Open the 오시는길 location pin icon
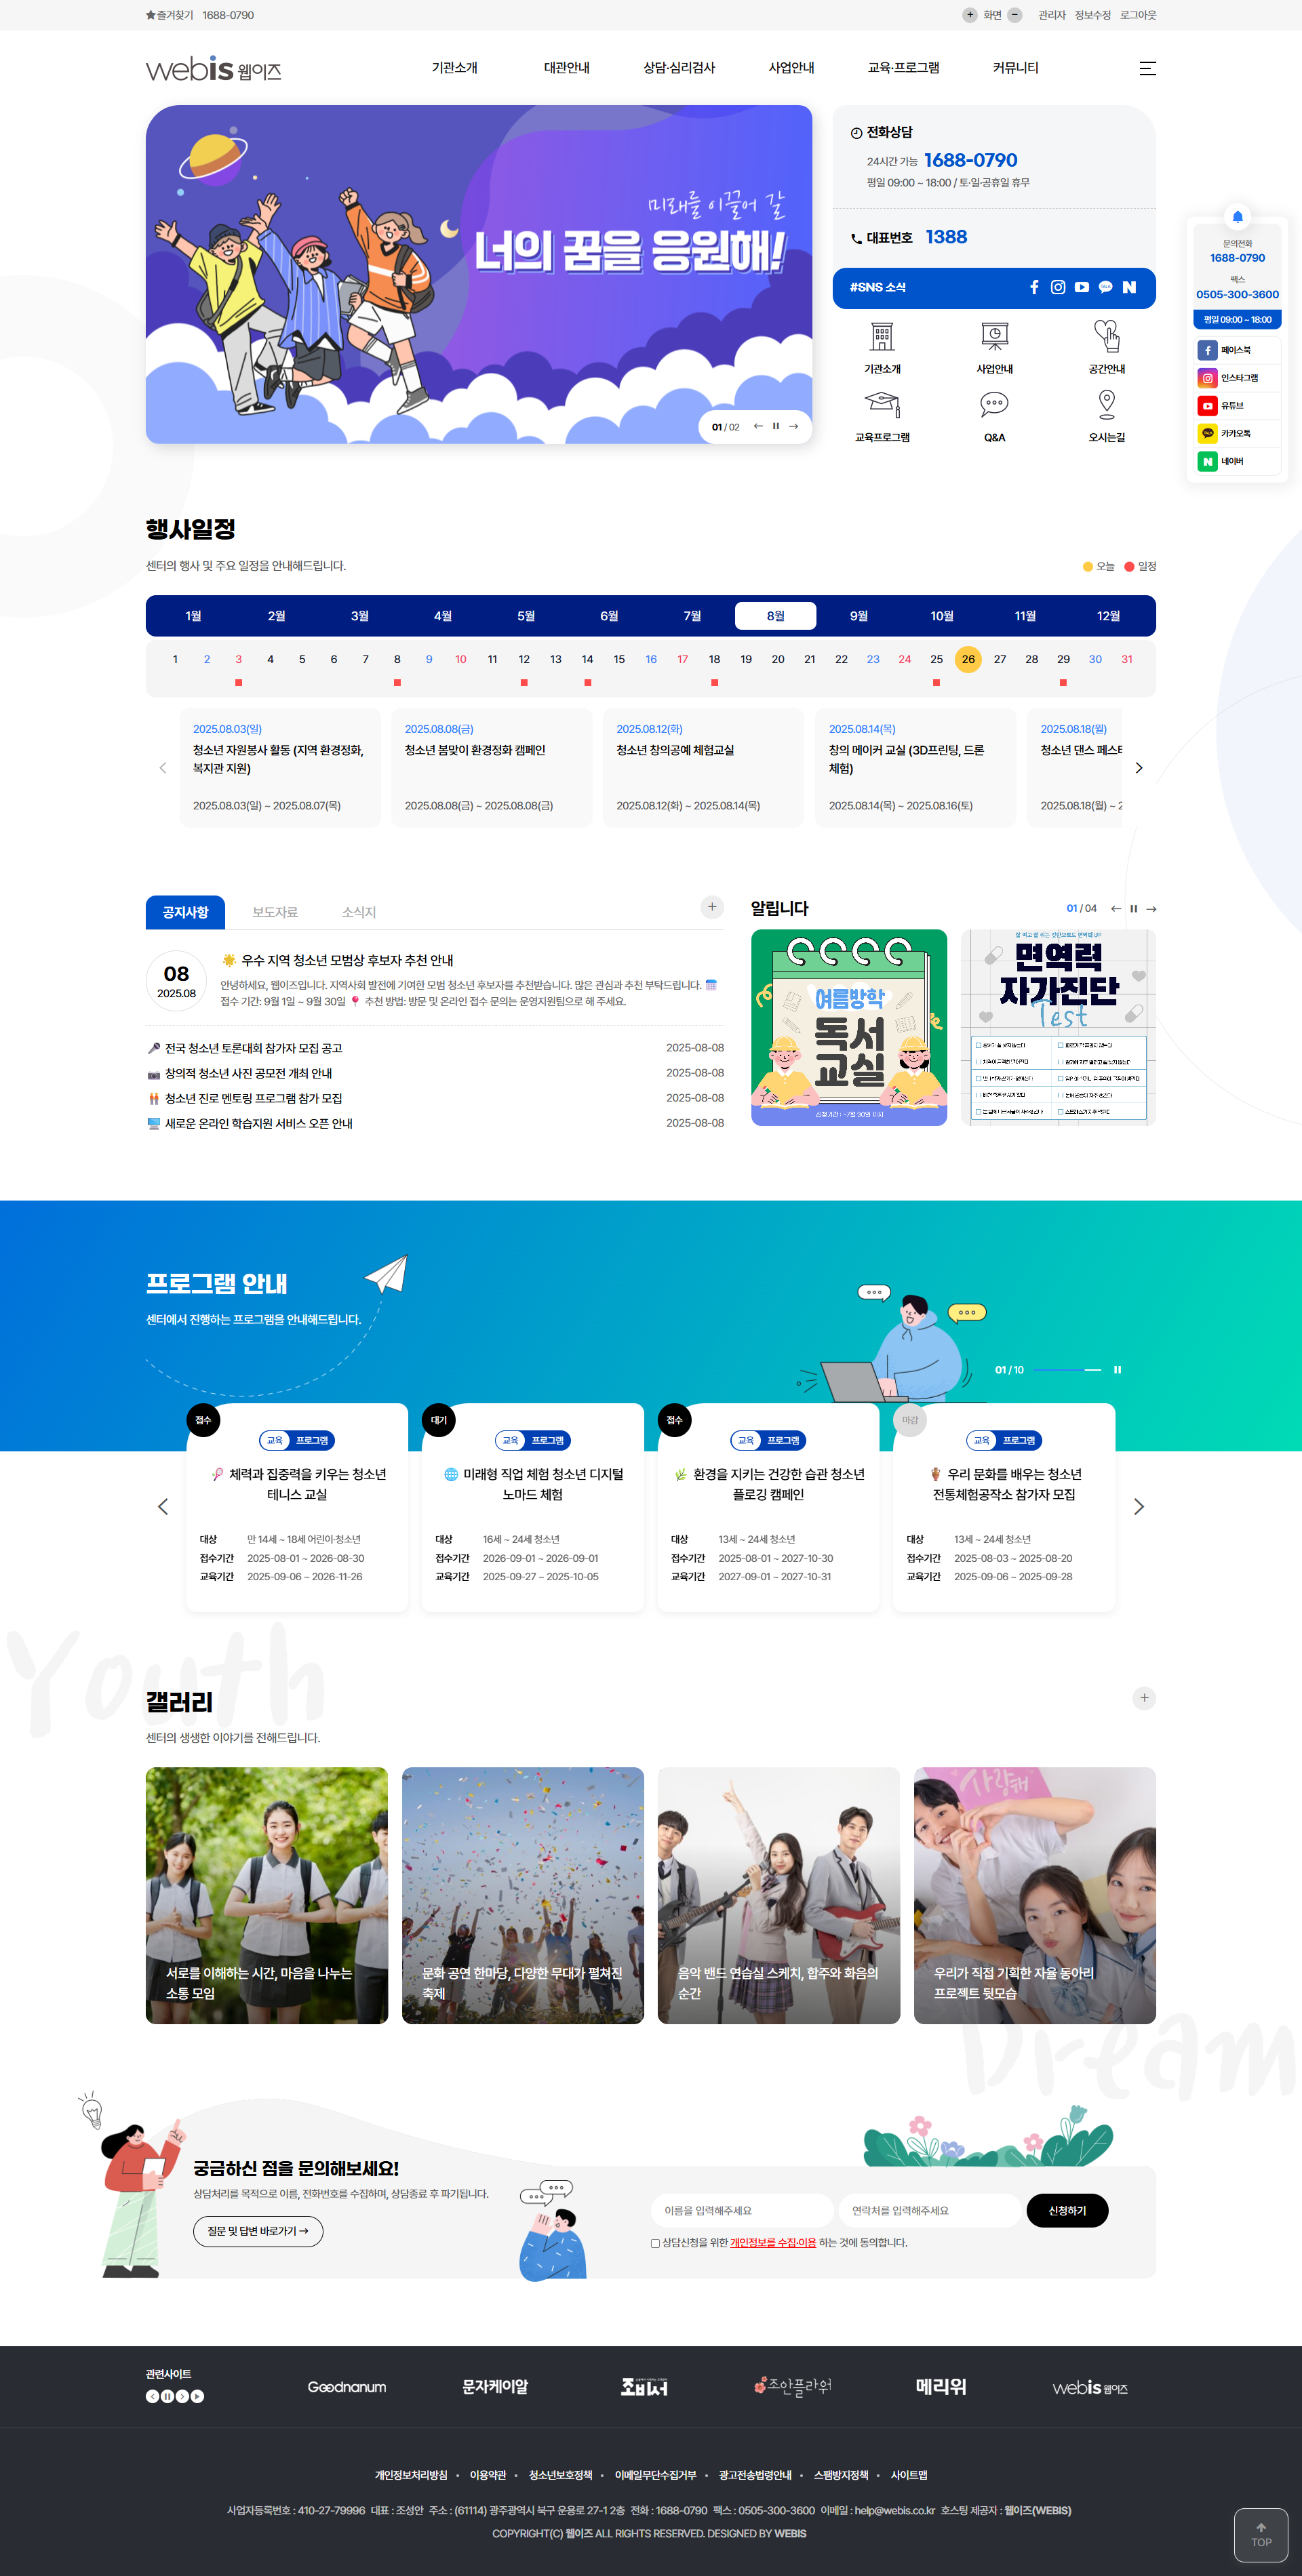The height and width of the screenshot is (2576, 1302). (x=1106, y=405)
